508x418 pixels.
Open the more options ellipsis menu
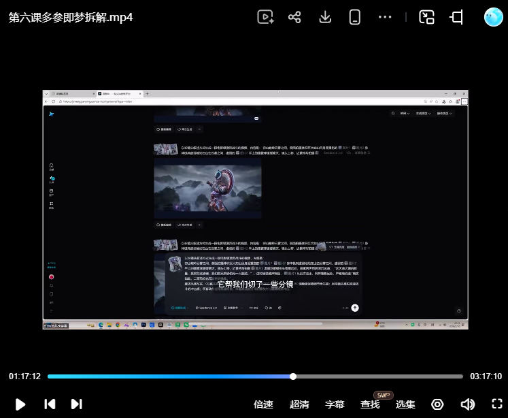point(385,17)
